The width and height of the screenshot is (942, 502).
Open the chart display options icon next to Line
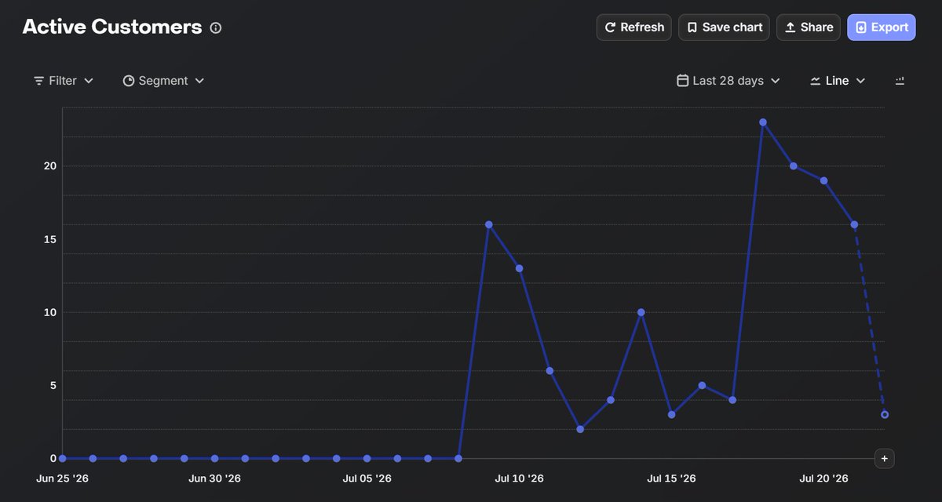point(900,81)
